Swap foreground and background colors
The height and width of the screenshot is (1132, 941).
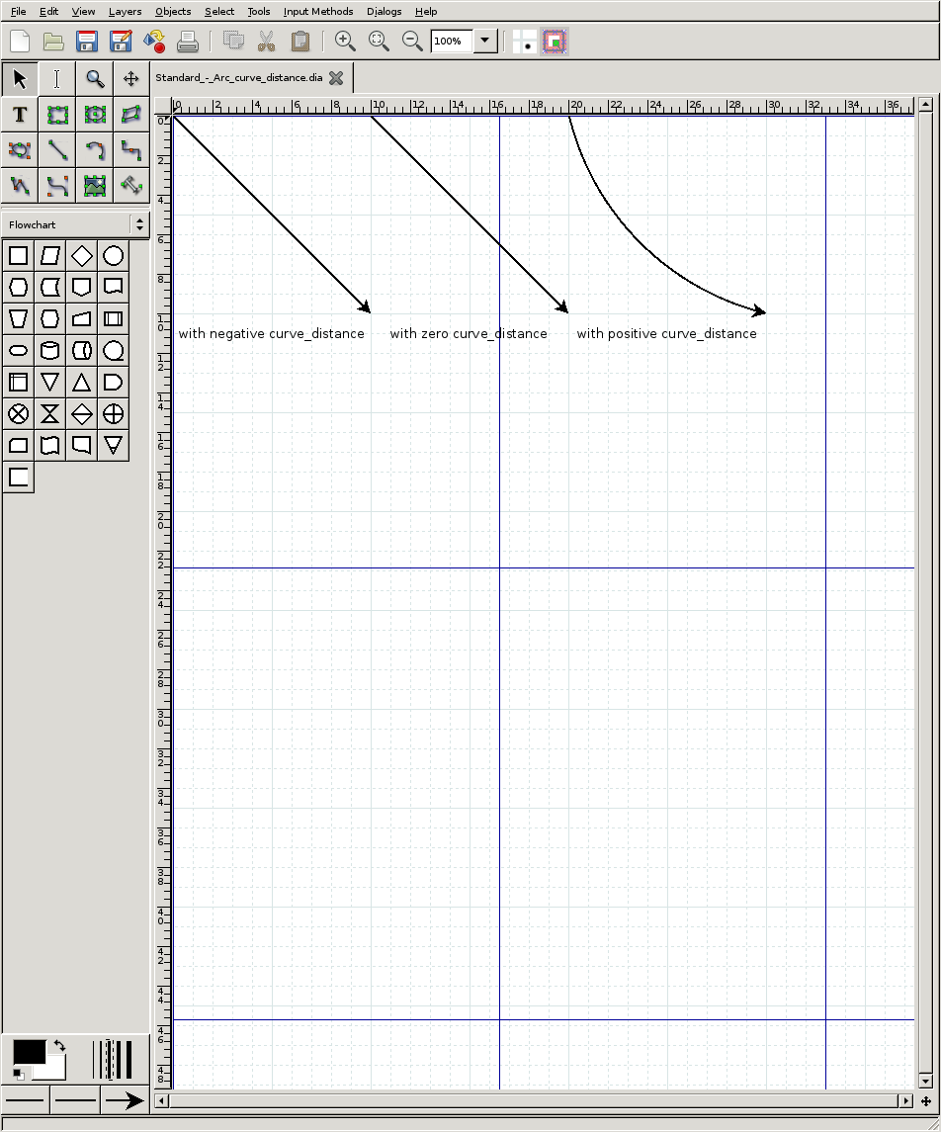tap(60, 1045)
